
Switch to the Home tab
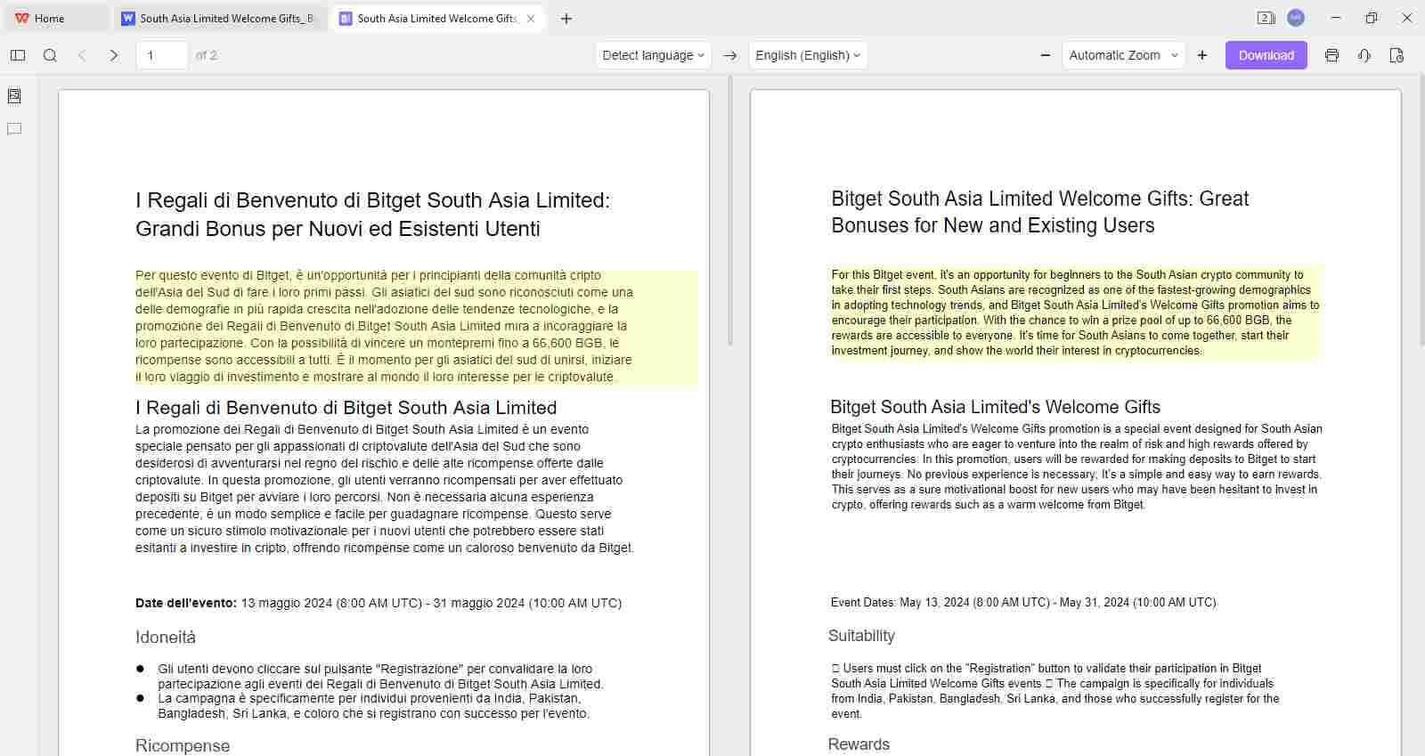pyautogui.click(x=50, y=18)
